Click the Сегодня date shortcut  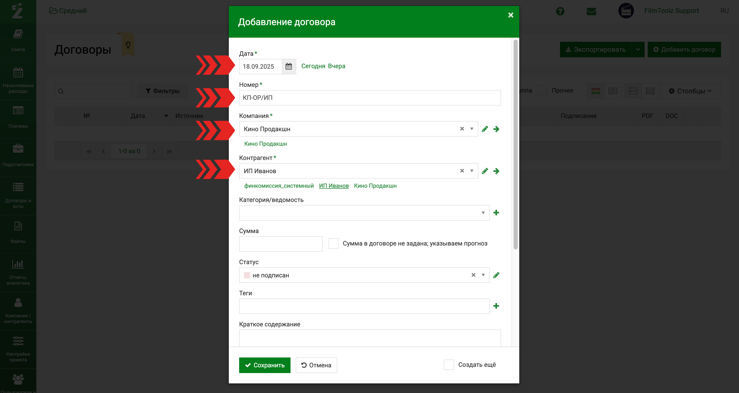(x=313, y=66)
